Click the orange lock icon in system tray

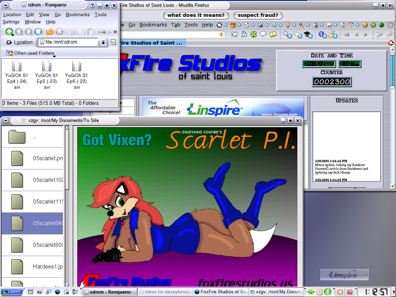[x=340, y=292]
